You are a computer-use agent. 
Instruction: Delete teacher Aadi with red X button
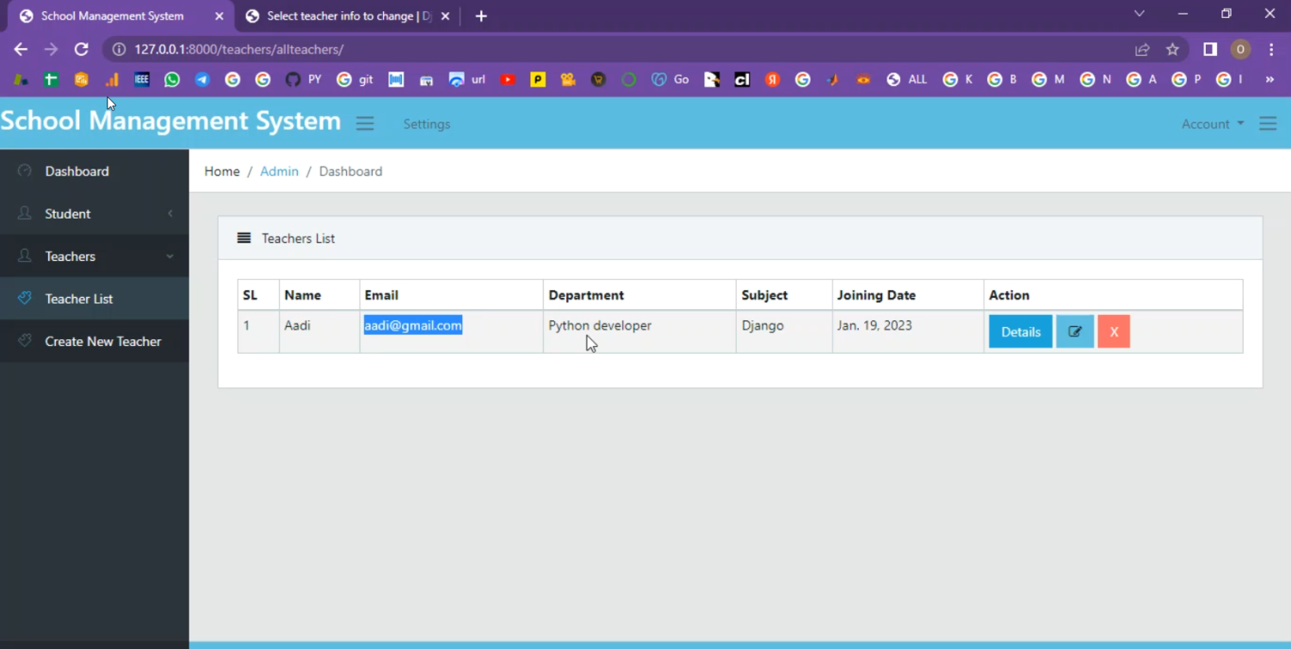coord(1113,331)
